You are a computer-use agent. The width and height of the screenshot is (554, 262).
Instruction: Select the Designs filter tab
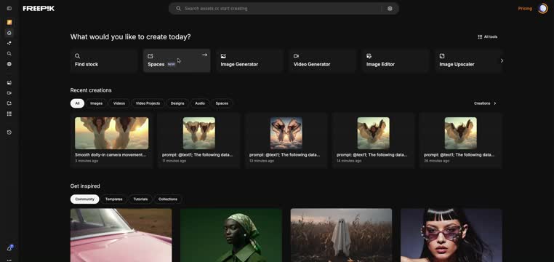coord(177,103)
